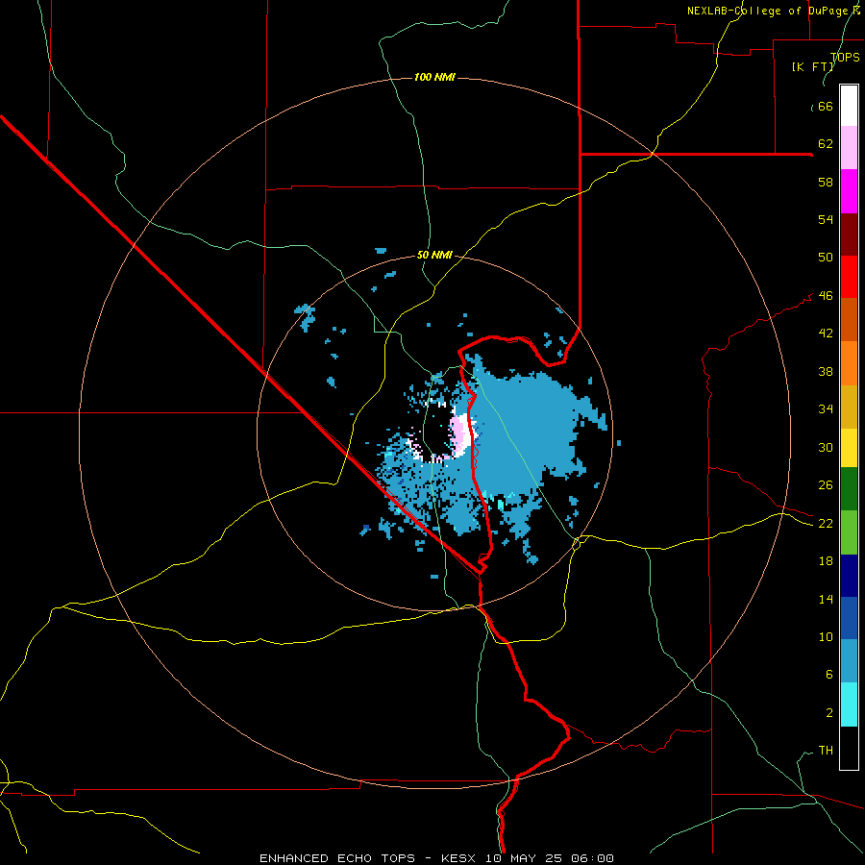Viewport: 865px width, 865px height.
Task: Click the 100 NMI range ring label
Action: tap(434, 77)
